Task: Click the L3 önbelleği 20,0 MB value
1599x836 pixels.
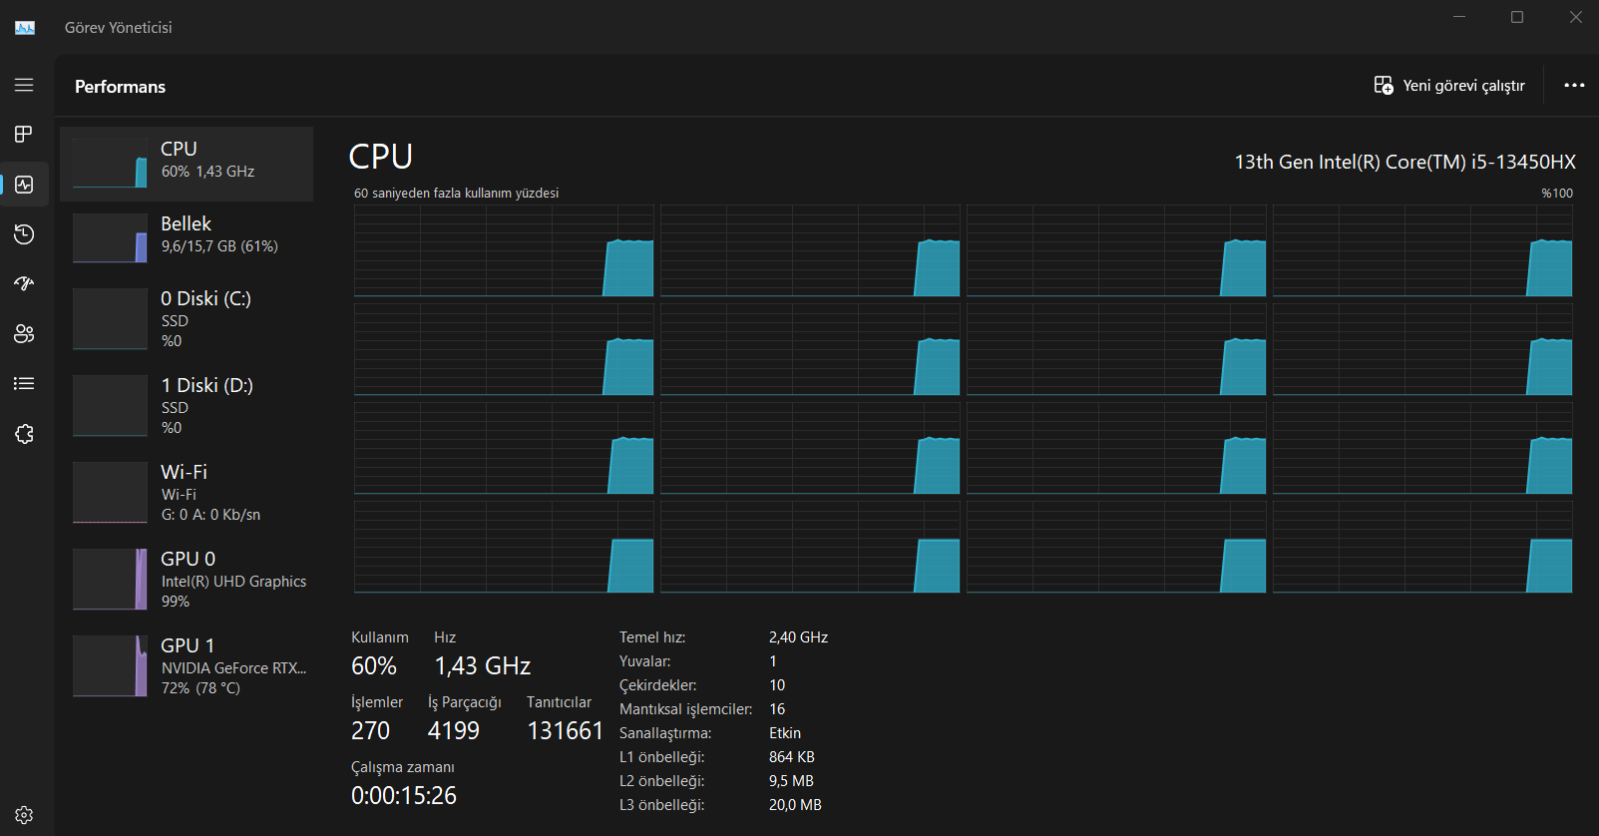Action: (x=795, y=805)
